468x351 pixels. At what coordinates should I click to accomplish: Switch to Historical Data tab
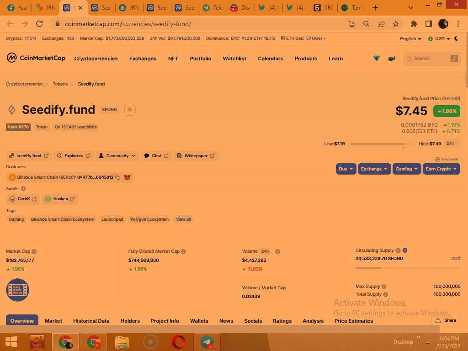(91, 321)
